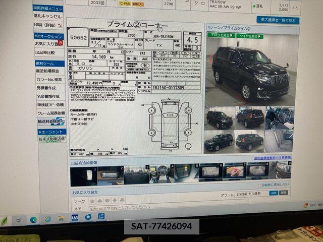This screenshot has height=242, width=323.
Task: Pick the diamond mark icon
Action: (x=115, y=200)
